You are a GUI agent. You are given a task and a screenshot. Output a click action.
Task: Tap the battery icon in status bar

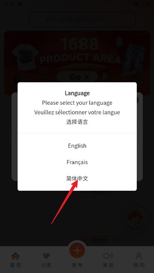[148, 4]
